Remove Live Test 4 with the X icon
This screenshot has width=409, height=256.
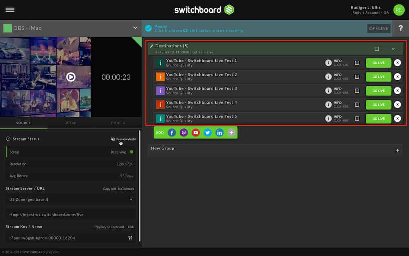[x=397, y=105]
